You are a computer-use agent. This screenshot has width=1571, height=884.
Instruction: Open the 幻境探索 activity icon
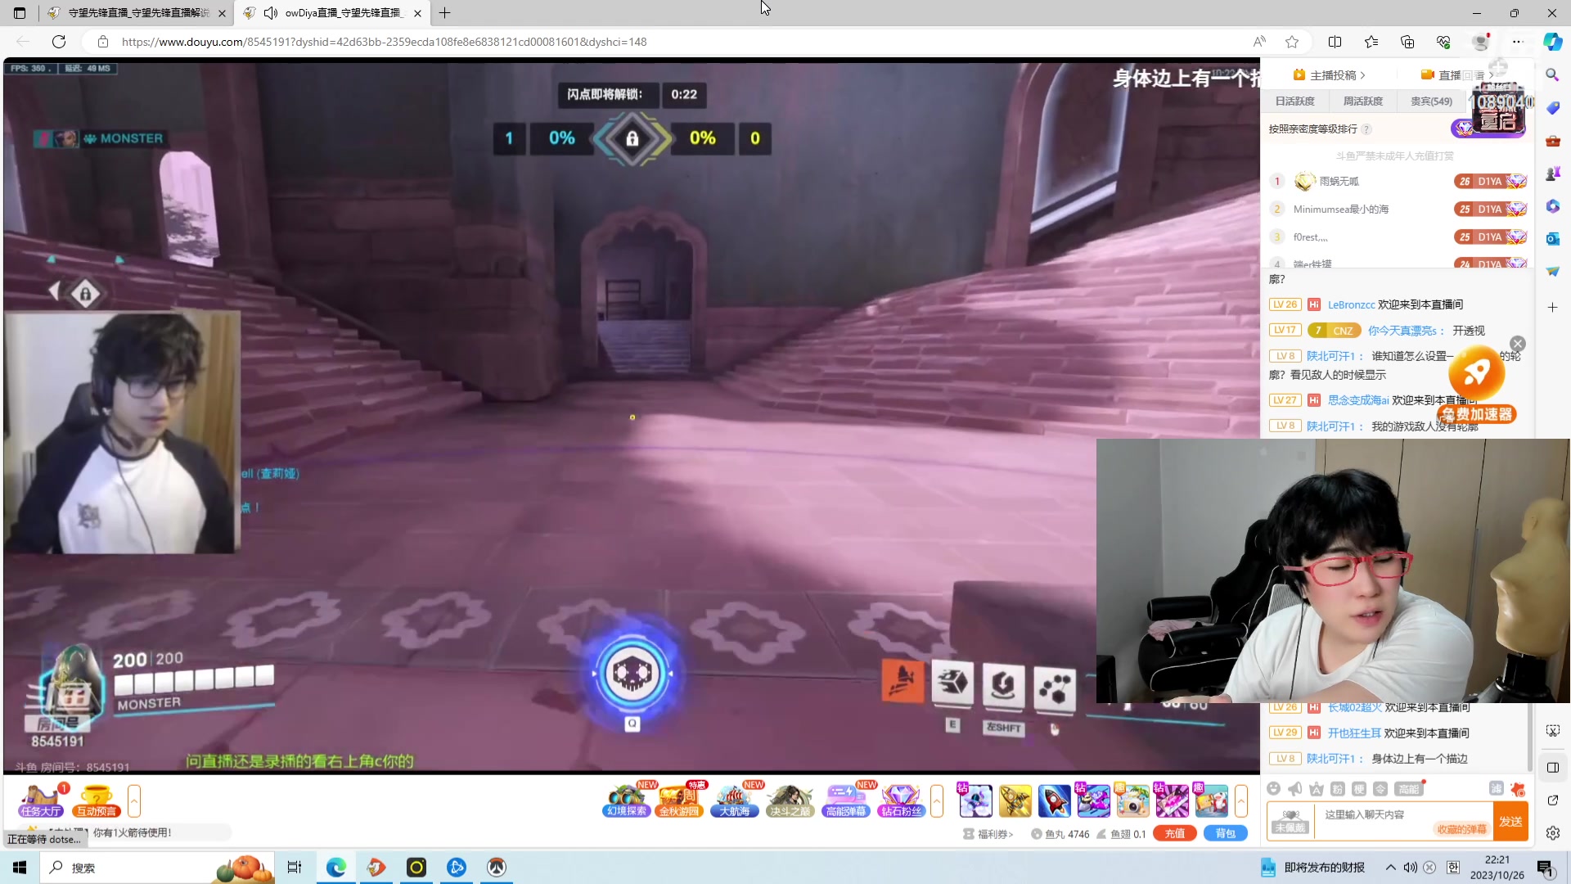(627, 801)
